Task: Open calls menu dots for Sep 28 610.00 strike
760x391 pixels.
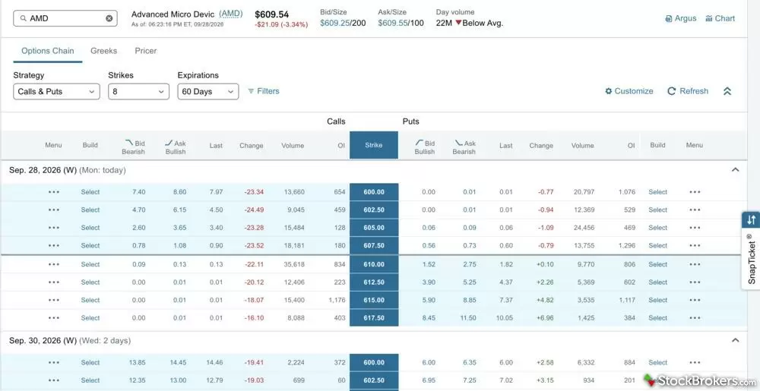Action: (x=54, y=265)
